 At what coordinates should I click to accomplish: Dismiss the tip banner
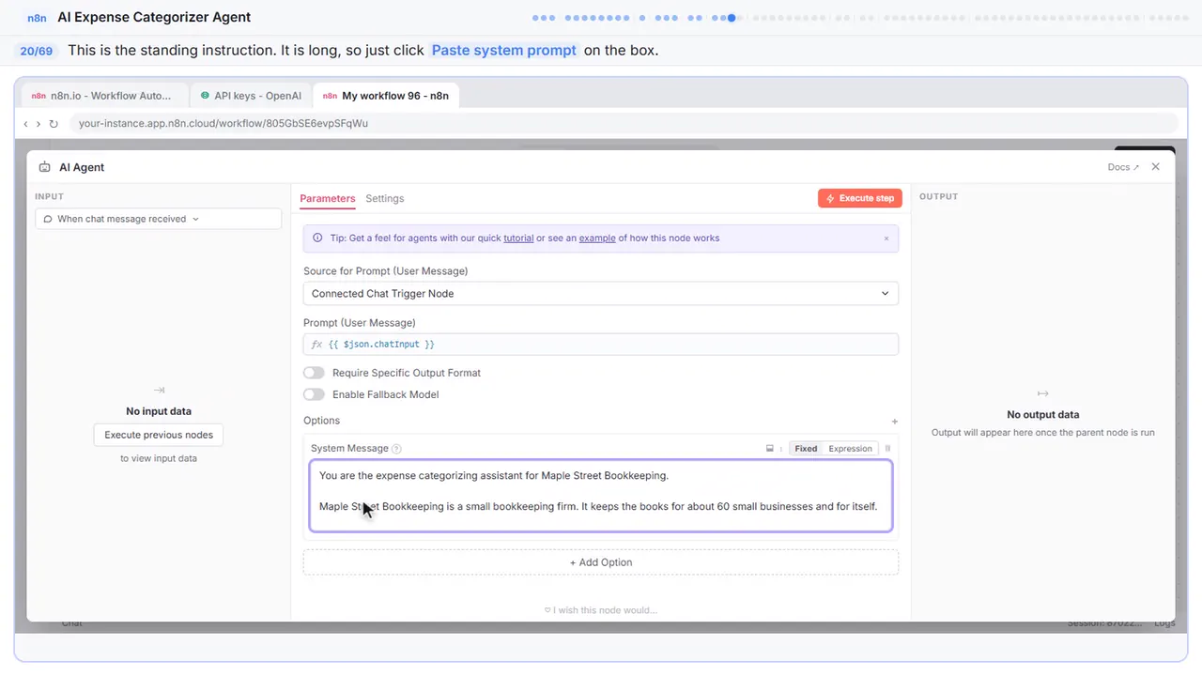pyautogui.click(x=886, y=238)
